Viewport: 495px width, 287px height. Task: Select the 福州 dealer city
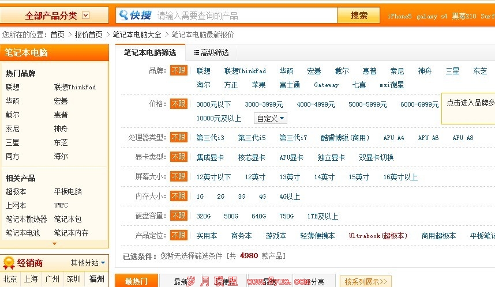click(x=96, y=279)
